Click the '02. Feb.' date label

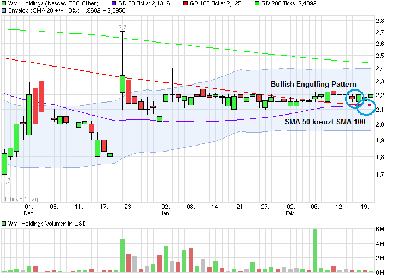point(291,210)
